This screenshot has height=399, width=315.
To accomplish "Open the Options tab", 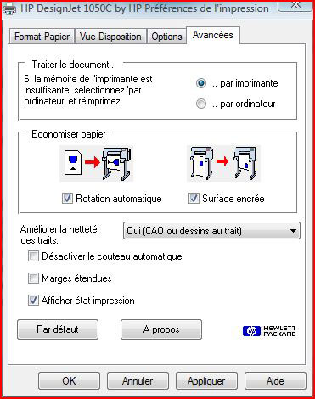I will click(x=166, y=37).
